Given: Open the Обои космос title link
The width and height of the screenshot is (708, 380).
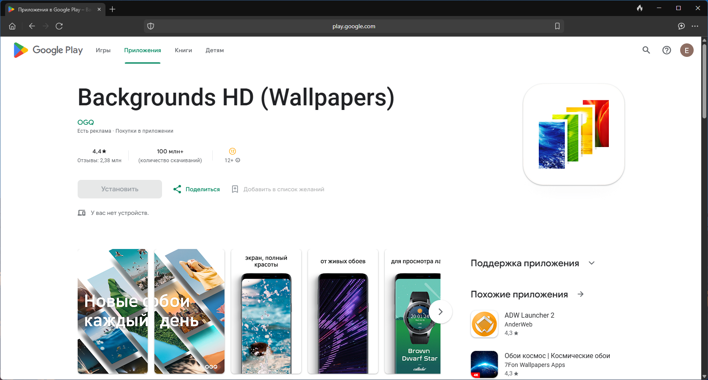Looking at the screenshot, I should click(x=557, y=356).
